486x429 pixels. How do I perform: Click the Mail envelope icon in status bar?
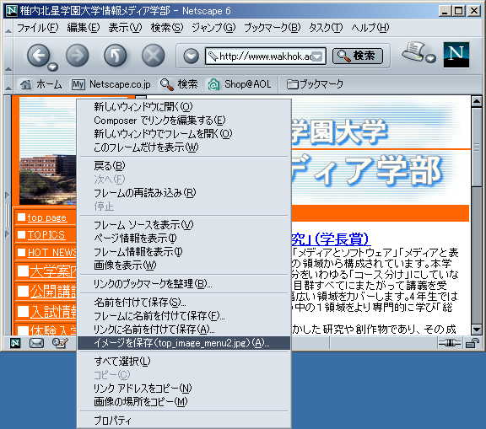coord(36,343)
